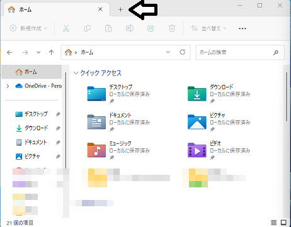The width and height of the screenshot is (291, 227).
Task: Open the 新規作成 menu
Action: tap(28, 28)
